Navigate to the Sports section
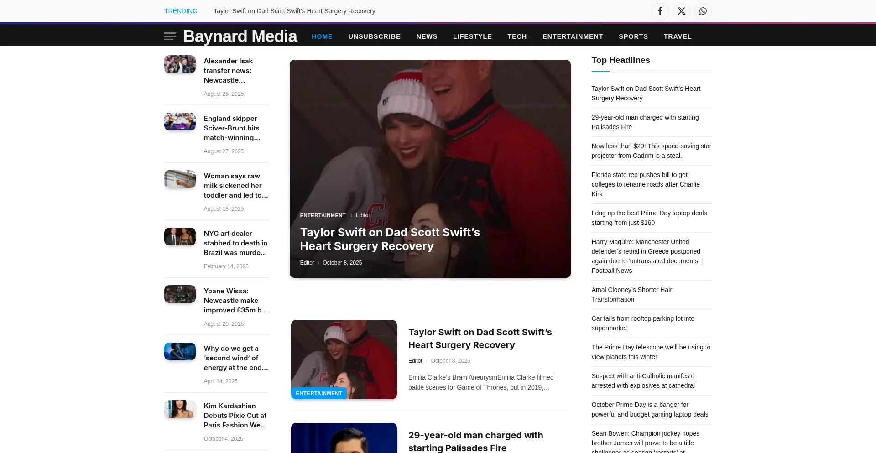Viewport: 876px width, 453px height. pyautogui.click(x=633, y=36)
